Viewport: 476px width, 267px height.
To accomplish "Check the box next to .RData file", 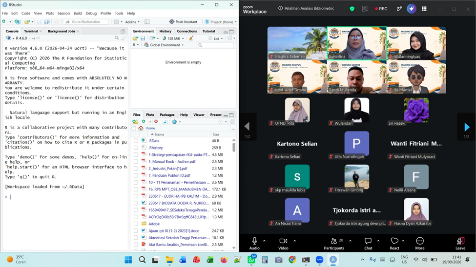I will 136,141.
